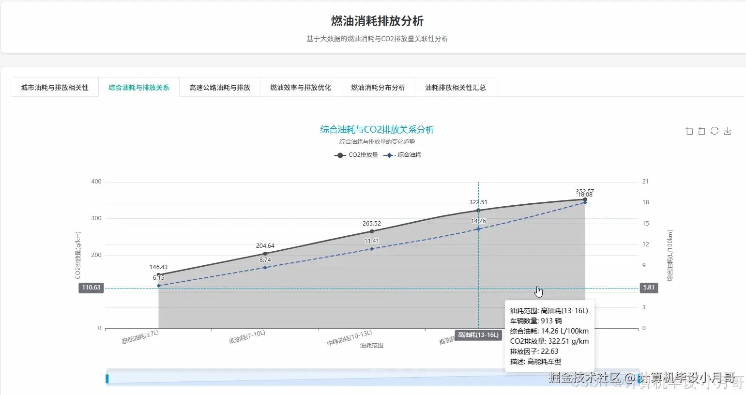Click the 基于大数据的燃油消耗 description text
This screenshot has height=395, width=746.
pyautogui.click(x=377, y=39)
